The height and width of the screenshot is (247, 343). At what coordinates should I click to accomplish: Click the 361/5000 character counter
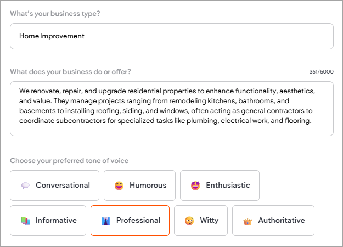pos(321,72)
